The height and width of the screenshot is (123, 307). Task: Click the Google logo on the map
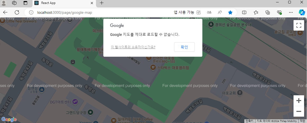tap(9, 119)
